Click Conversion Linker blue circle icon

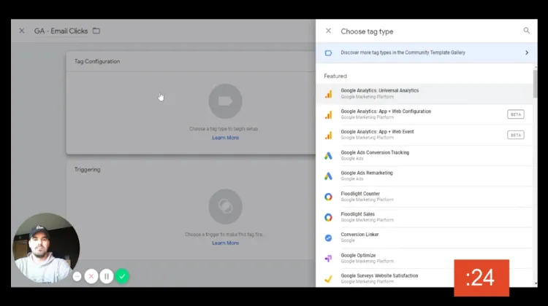coord(328,238)
